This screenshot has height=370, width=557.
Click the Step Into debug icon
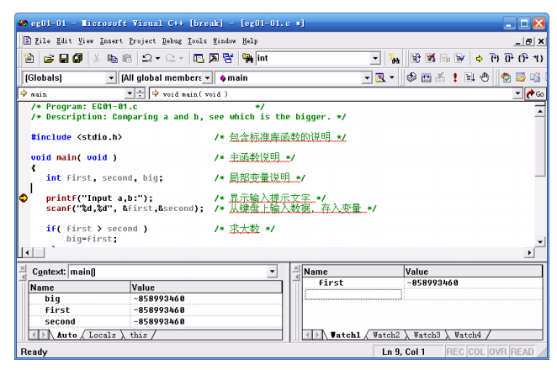pos(495,59)
